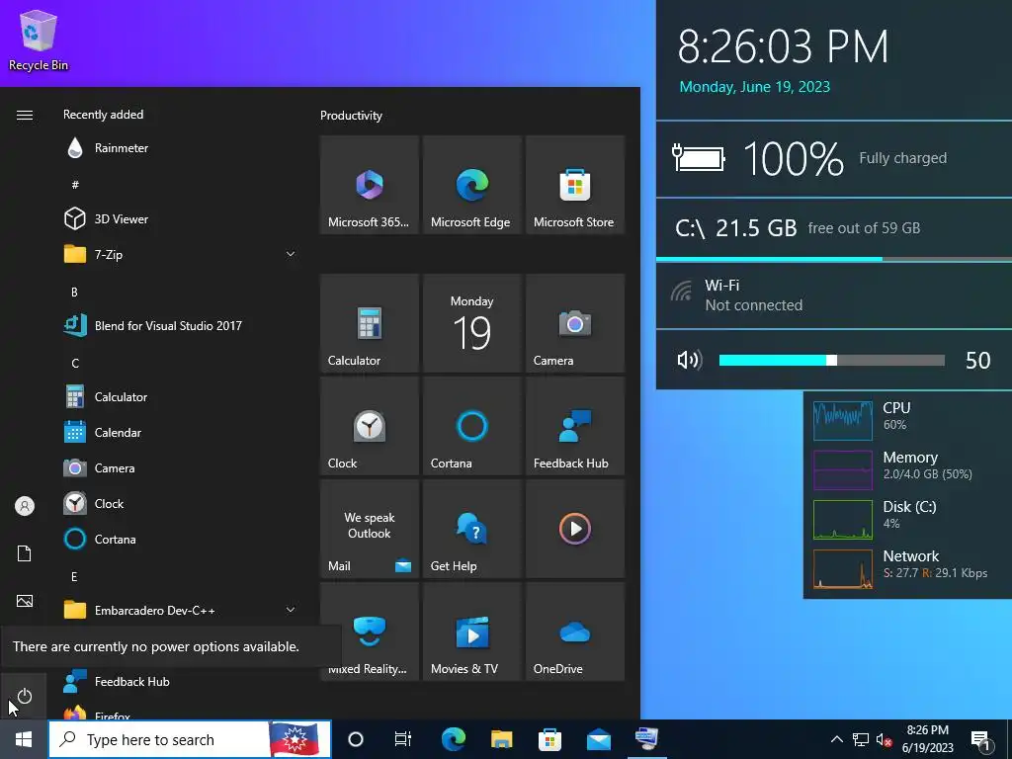Click the network icon in system tray
Image resolution: width=1012 pixels, height=759 pixels.
pyautogui.click(x=861, y=739)
